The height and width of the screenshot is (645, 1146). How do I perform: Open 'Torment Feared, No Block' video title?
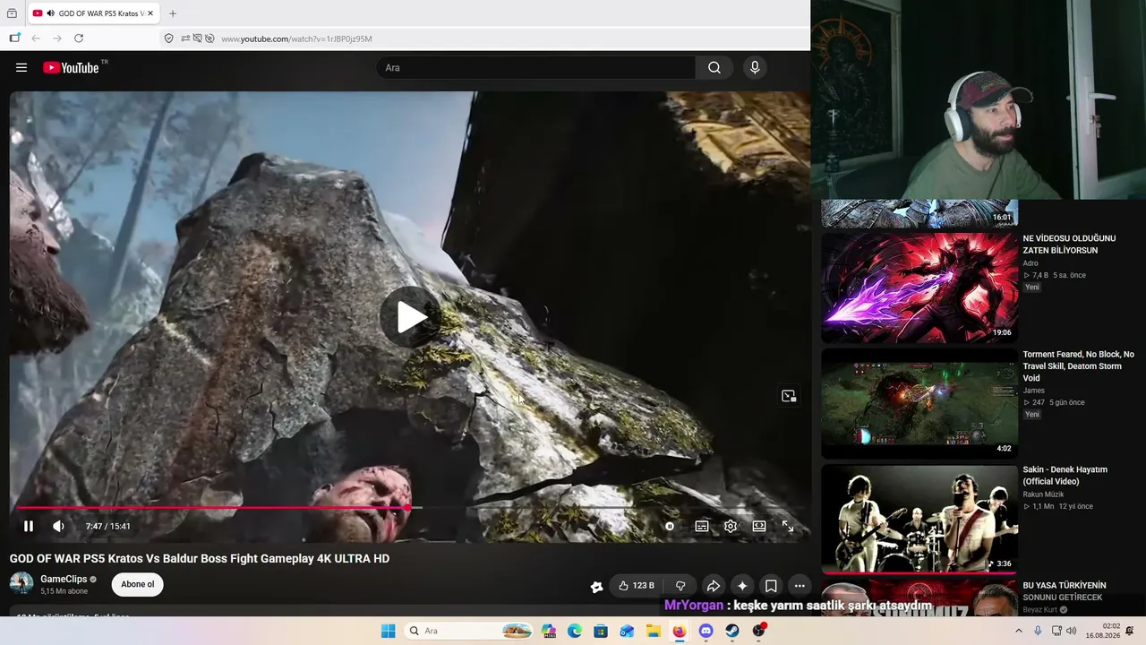(1079, 366)
